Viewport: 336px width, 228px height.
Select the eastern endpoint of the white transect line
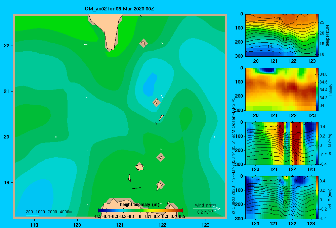[214, 137]
